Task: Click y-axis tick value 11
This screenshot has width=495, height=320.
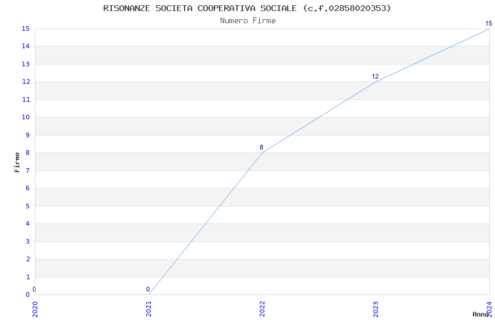Action: coord(26,99)
